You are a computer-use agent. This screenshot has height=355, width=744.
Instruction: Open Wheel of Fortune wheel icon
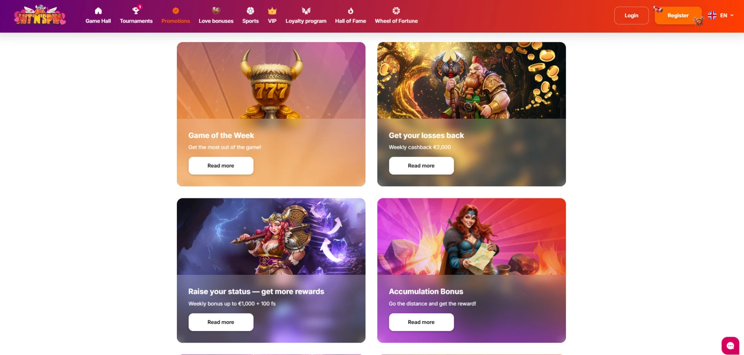click(x=396, y=11)
